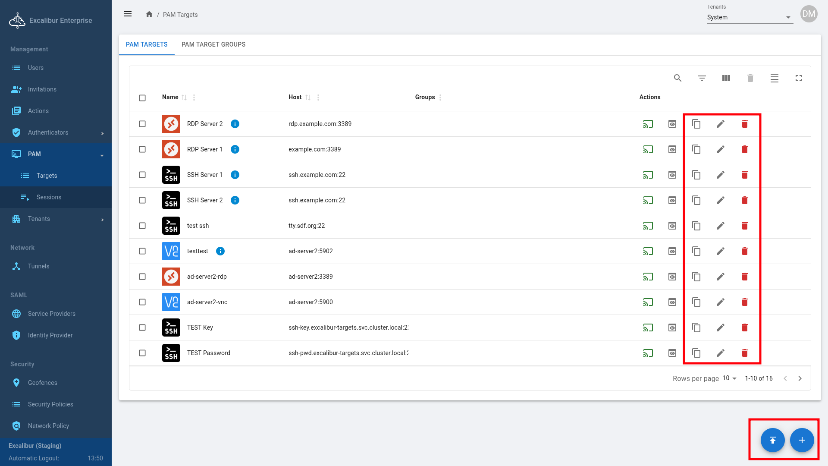Open the table filter icon
Screen dimensions: 828x466
pos(702,78)
